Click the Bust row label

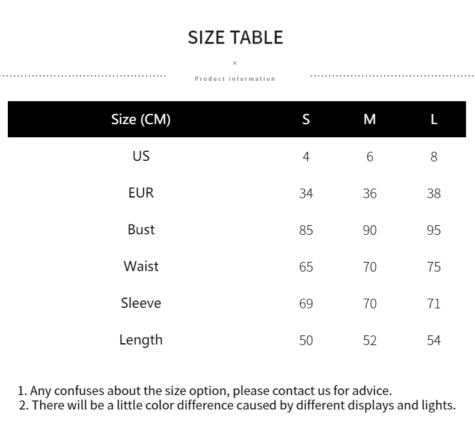pyautogui.click(x=141, y=229)
